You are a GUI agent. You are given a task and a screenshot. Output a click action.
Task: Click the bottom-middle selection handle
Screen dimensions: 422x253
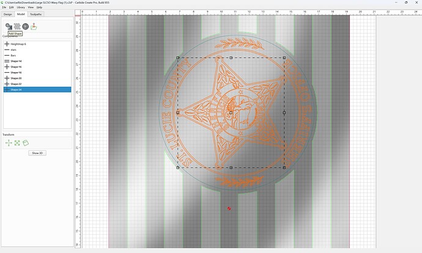coord(231,167)
